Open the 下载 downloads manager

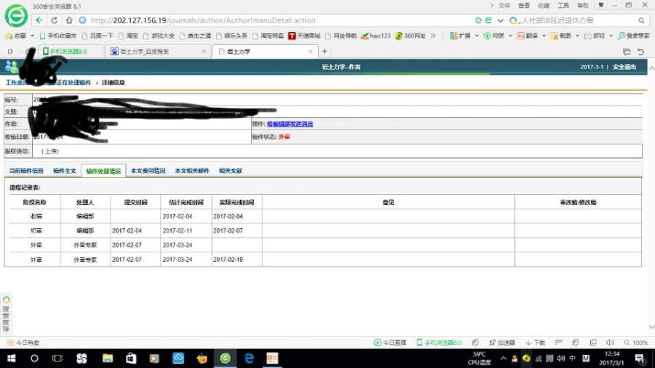click(x=536, y=343)
